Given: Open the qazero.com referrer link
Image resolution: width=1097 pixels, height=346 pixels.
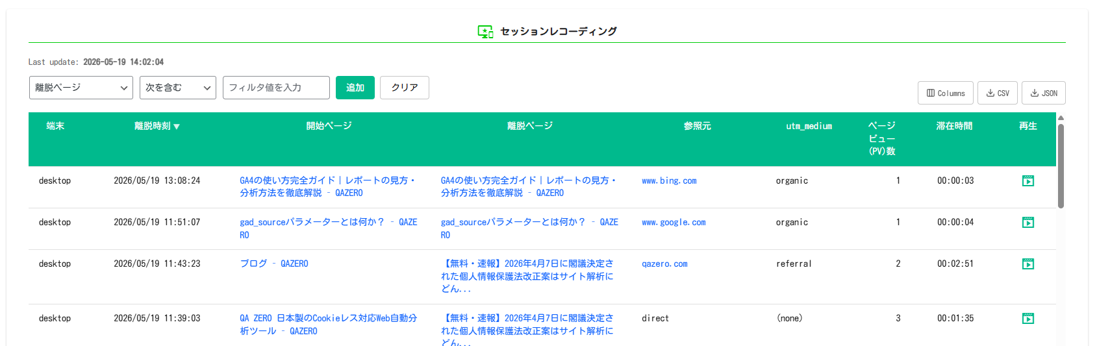Looking at the screenshot, I should pos(664,264).
